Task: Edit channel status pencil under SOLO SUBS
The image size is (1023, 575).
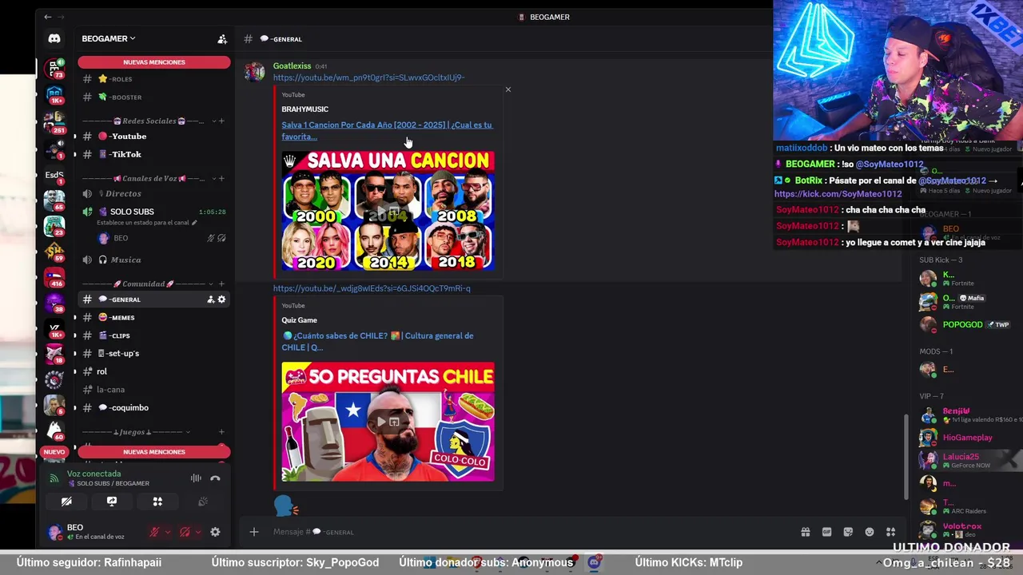Action: point(194,223)
